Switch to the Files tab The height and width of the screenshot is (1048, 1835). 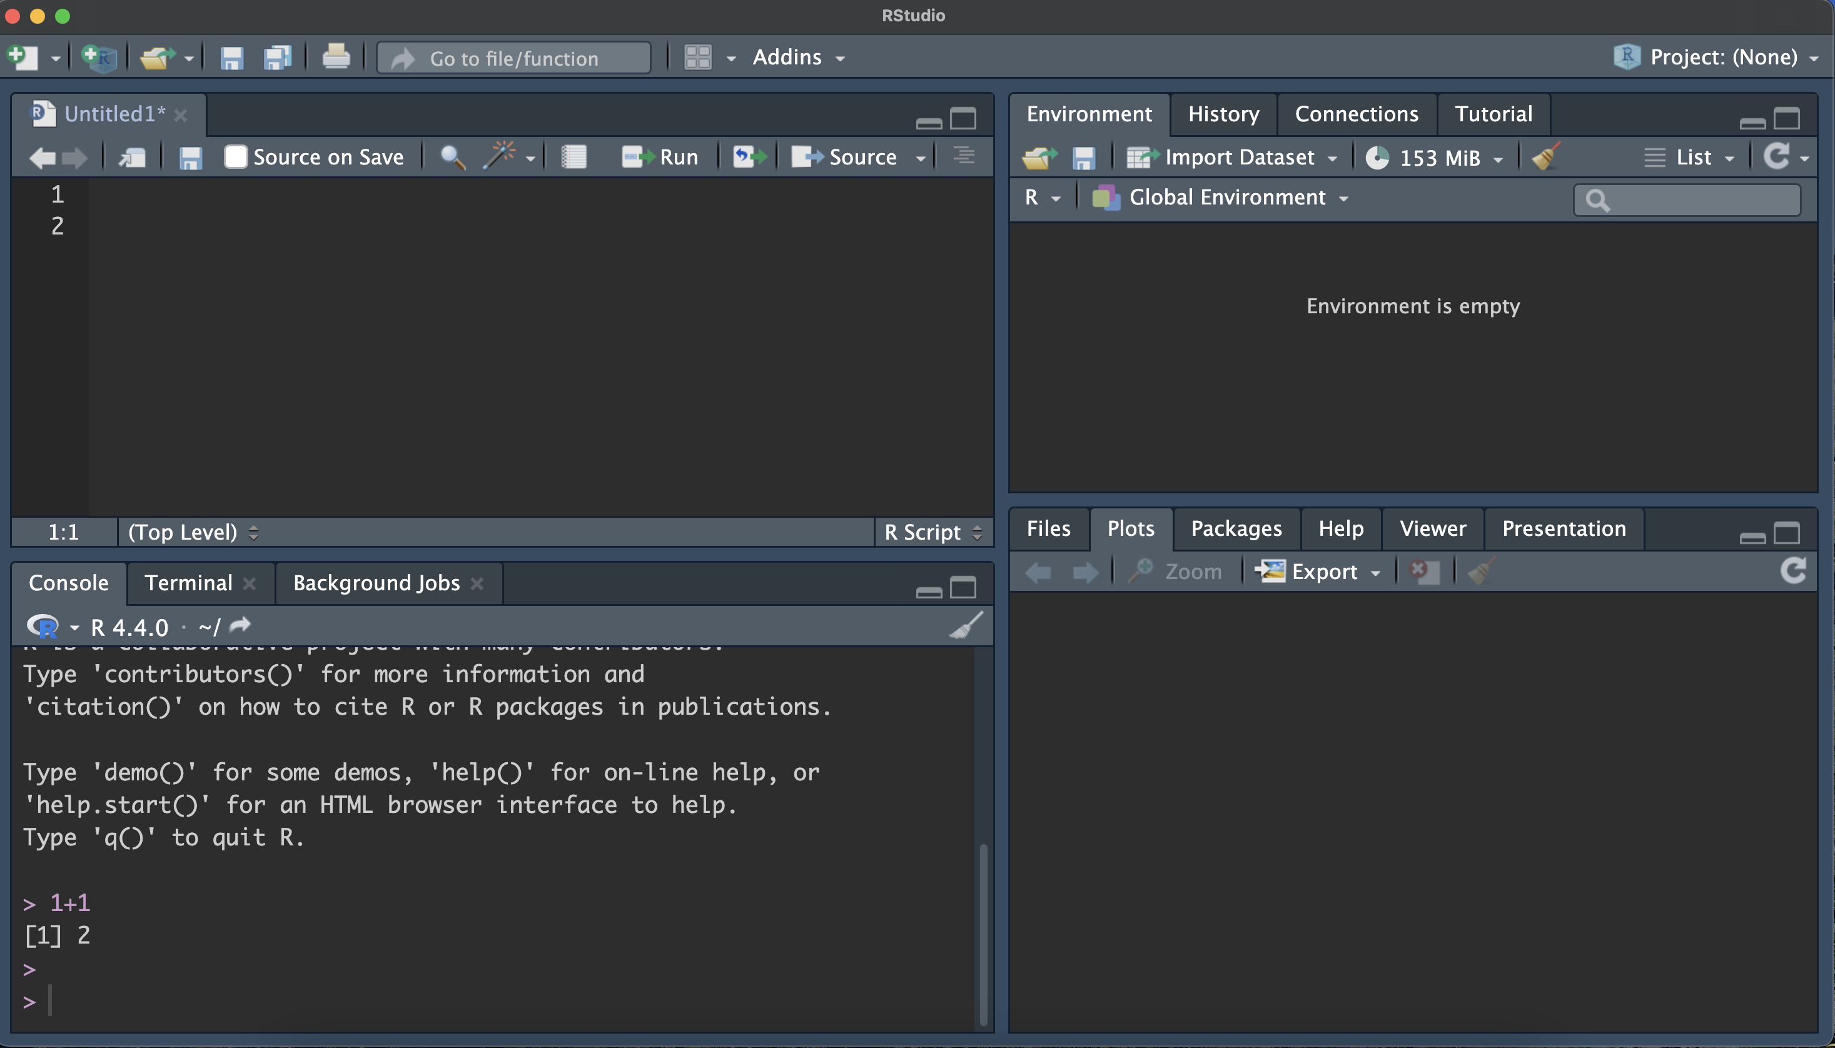[1048, 528]
